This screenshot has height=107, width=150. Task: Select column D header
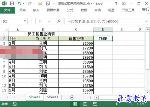[x=103, y=29]
